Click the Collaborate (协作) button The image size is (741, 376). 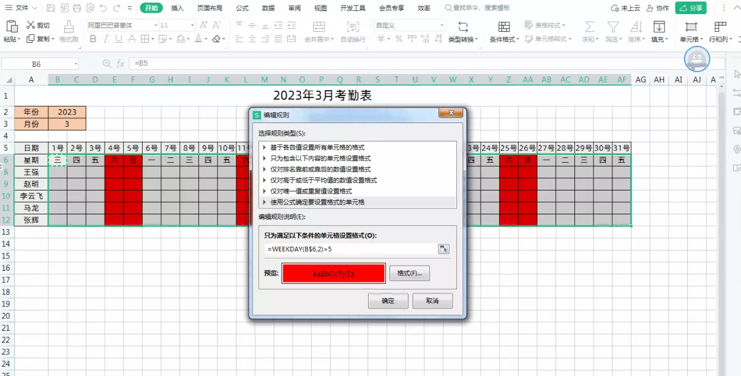[x=657, y=8]
